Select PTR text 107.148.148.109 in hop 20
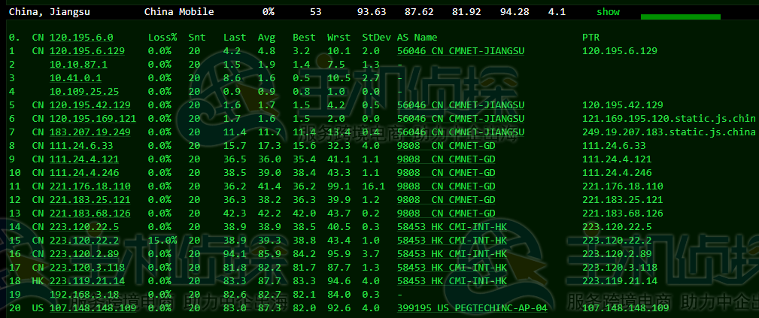This screenshot has width=759, height=318. [x=626, y=308]
